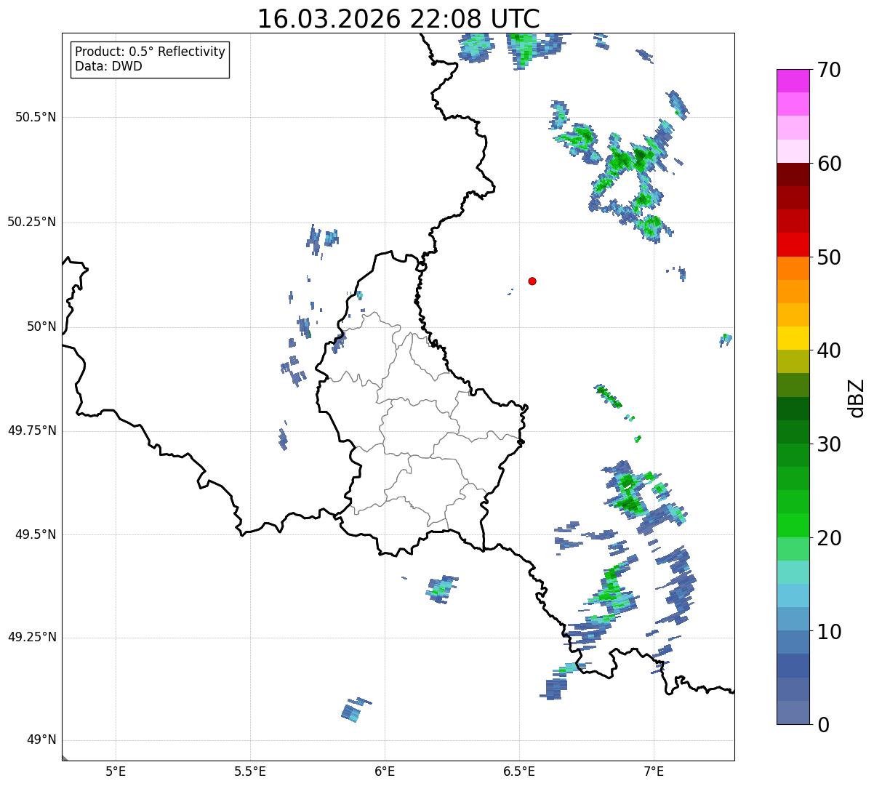Click the 49°N latitude label
The image size is (874, 786).
coord(41,740)
